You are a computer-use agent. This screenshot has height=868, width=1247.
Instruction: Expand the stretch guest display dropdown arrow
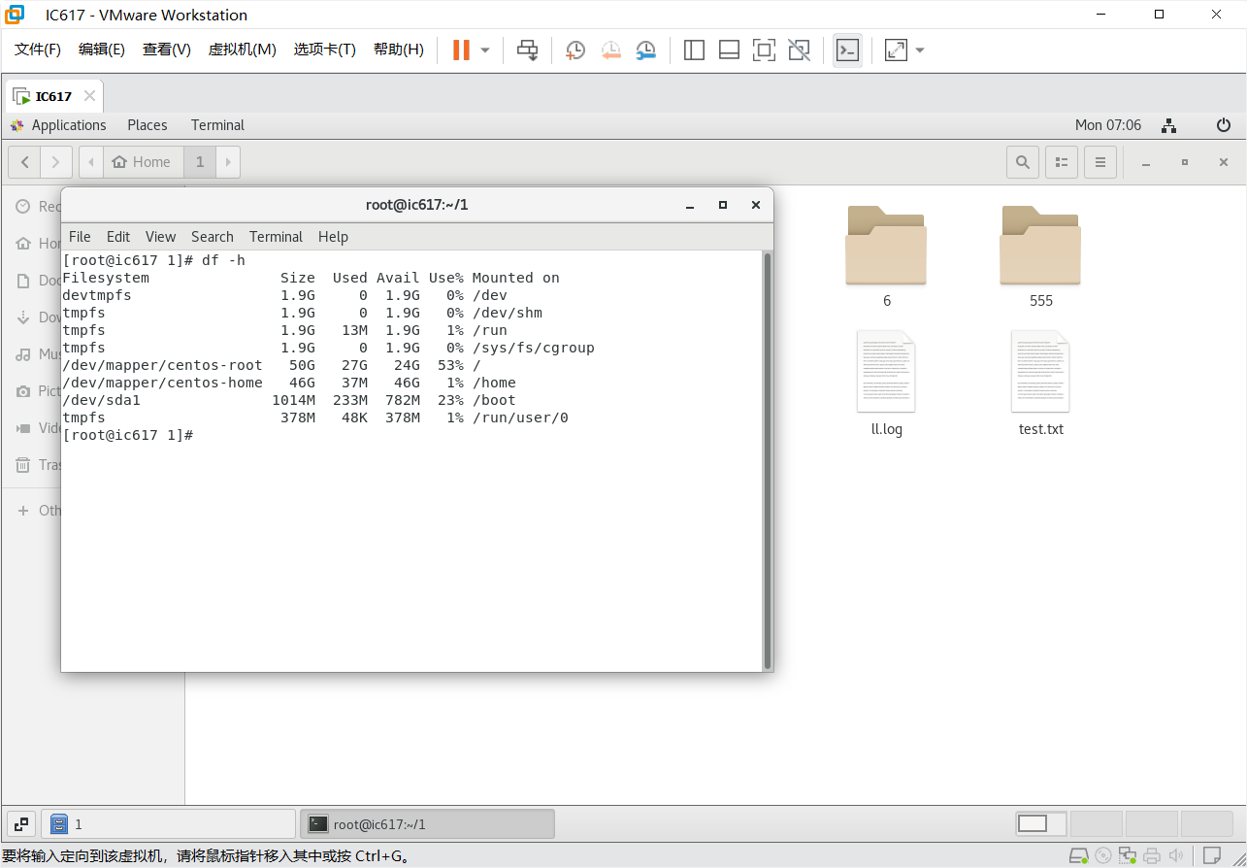[x=920, y=50]
